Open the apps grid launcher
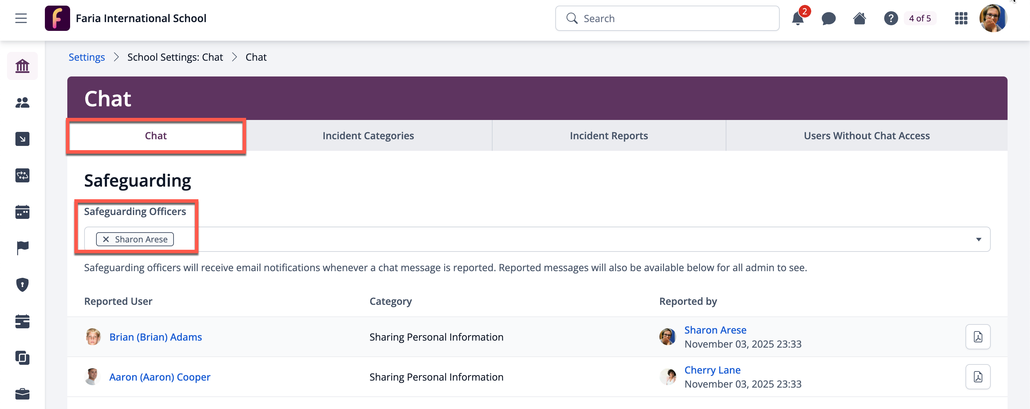This screenshot has width=1030, height=409. click(961, 18)
